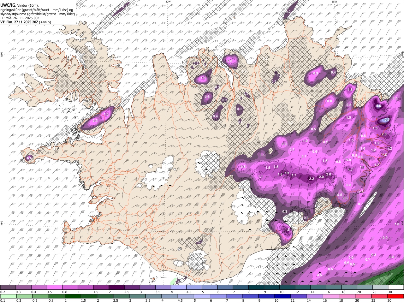The width and height of the screenshot is (404, 303).
Task: Click the '1.1' precipitation value on map
Action: [x=260, y=176]
